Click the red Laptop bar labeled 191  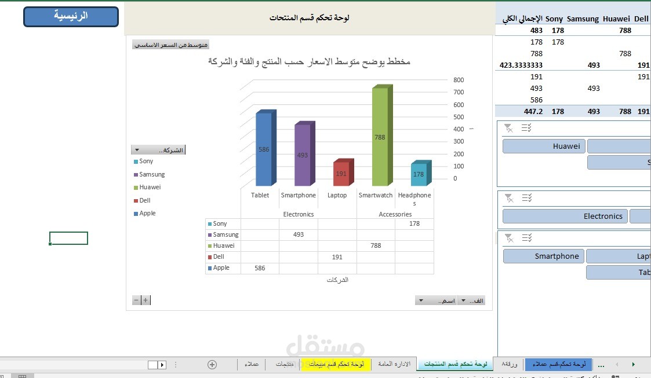[343, 173]
